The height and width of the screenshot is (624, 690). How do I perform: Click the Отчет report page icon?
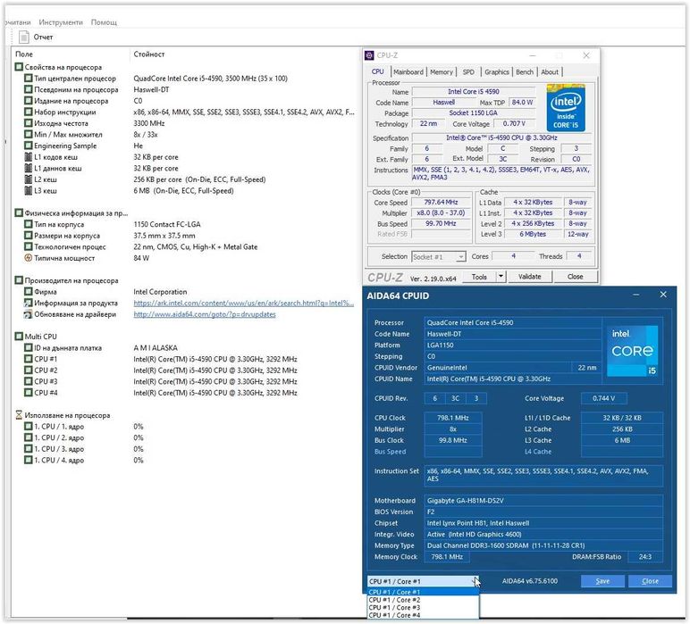24,37
